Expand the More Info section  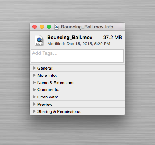pos(34,75)
